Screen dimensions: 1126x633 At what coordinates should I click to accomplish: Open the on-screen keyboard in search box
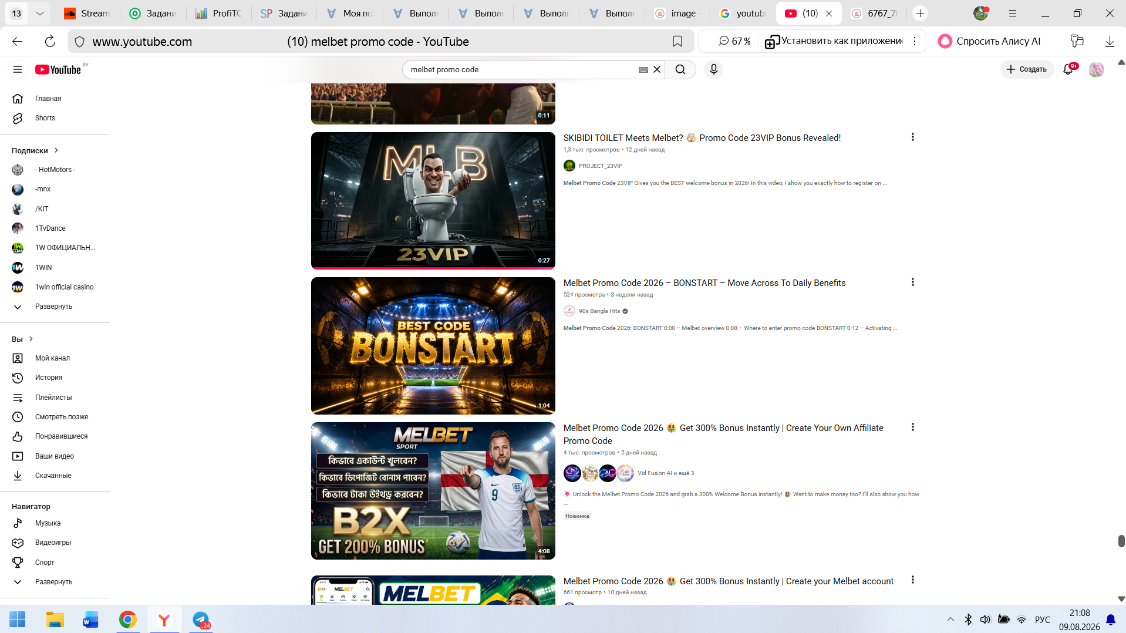pyautogui.click(x=643, y=69)
